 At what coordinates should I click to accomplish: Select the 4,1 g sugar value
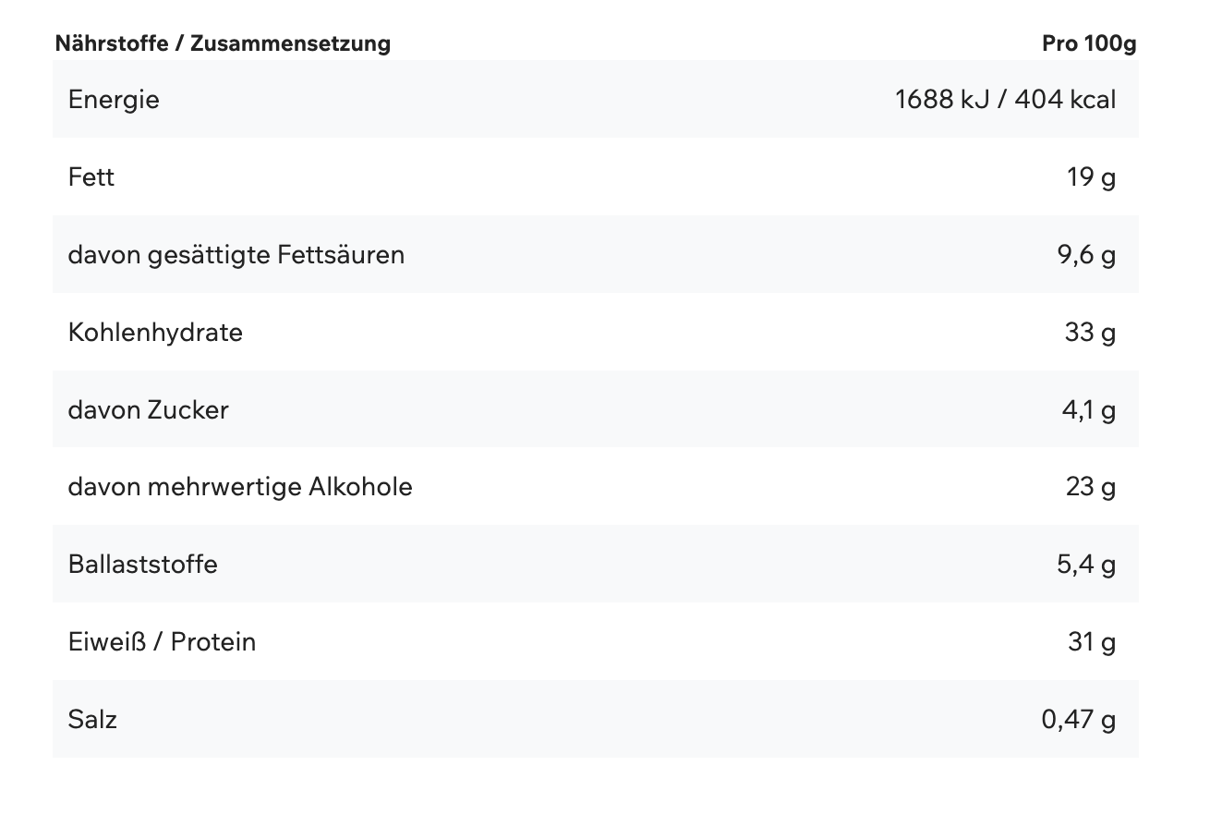[x=1088, y=409]
